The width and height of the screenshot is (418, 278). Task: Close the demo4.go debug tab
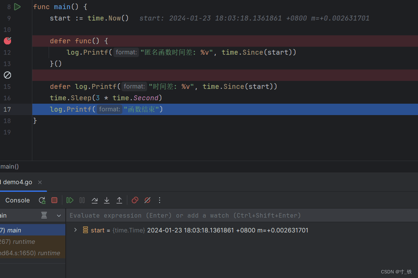40,182
